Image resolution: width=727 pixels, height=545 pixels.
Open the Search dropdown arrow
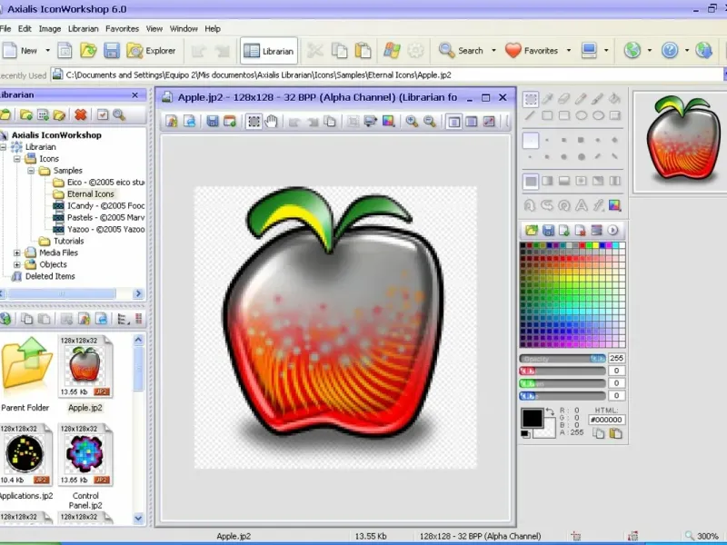point(493,51)
